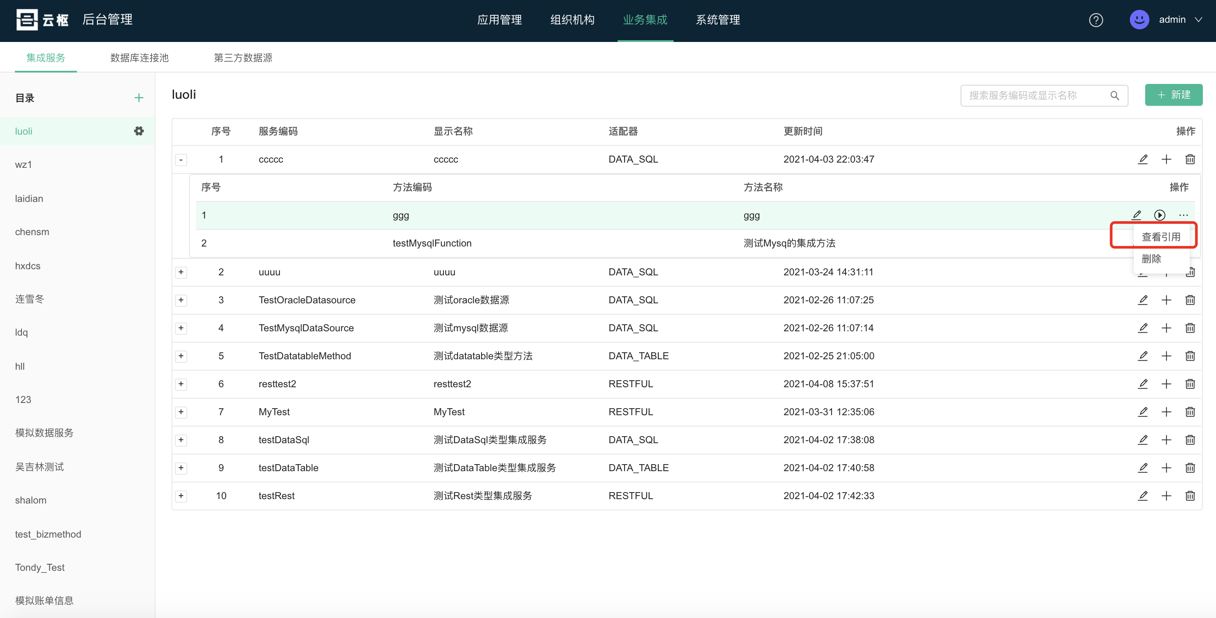Select the shalom directory

(77, 500)
